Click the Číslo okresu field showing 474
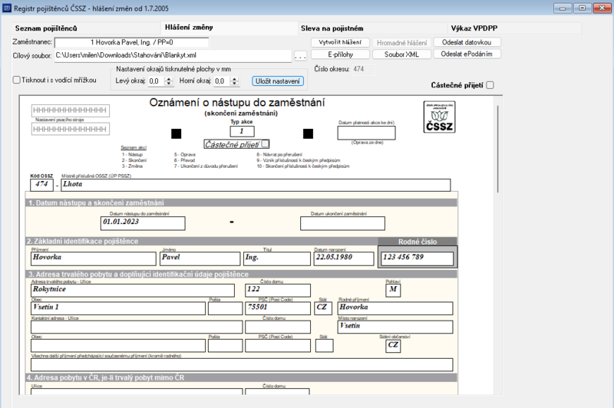Viewport: 614px width, 408px height. click(x=362, y=69)
